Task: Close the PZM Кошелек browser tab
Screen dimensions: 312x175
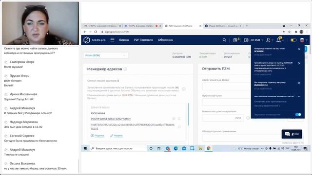Action: (x=200, y=26)
